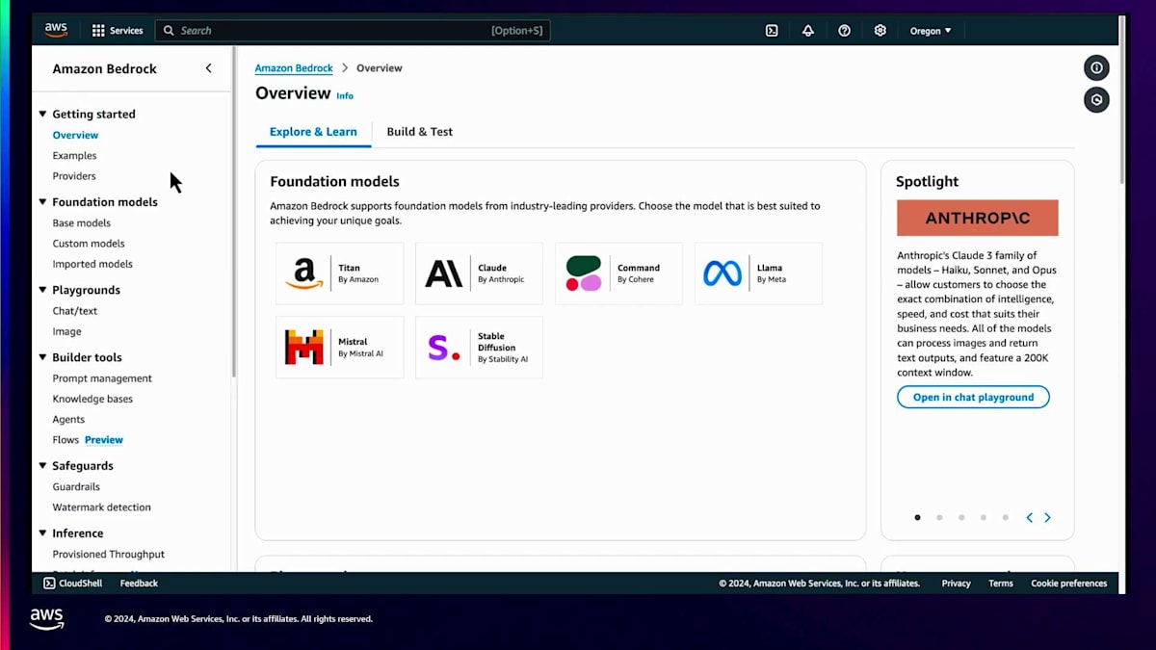The height and width of the screenshot is (650, 1156).
Task: Click the Amazon Titan logo
Action: 303,273
